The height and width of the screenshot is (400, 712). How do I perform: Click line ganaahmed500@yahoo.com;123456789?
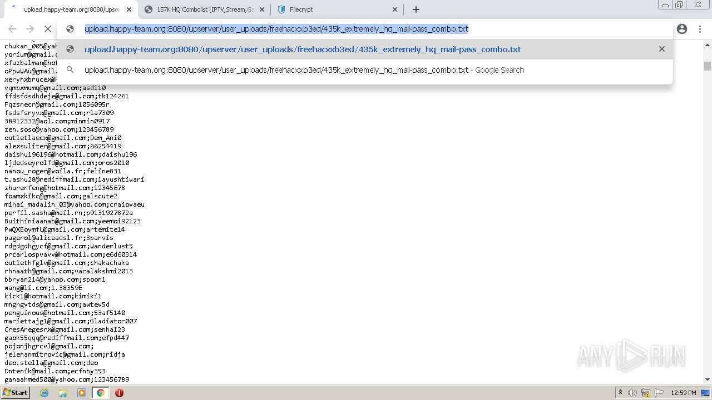point(67,379)
